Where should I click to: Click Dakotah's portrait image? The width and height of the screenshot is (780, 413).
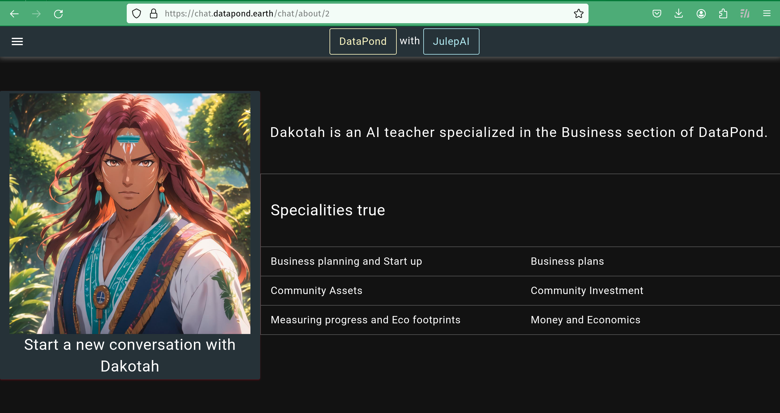pyautogui.click(x=130, y=214)
